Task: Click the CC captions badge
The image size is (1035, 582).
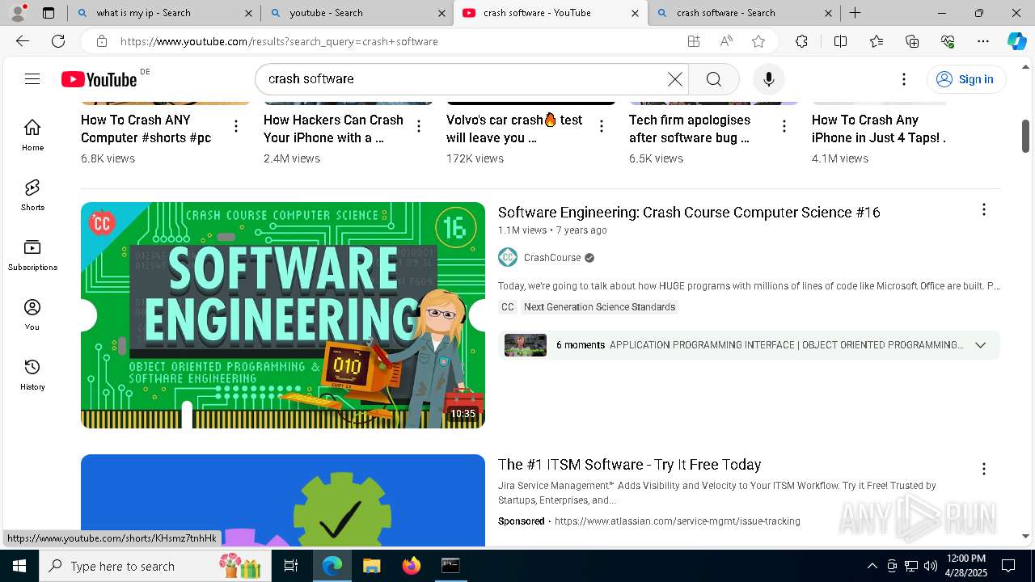Action: tap(508, 307)
